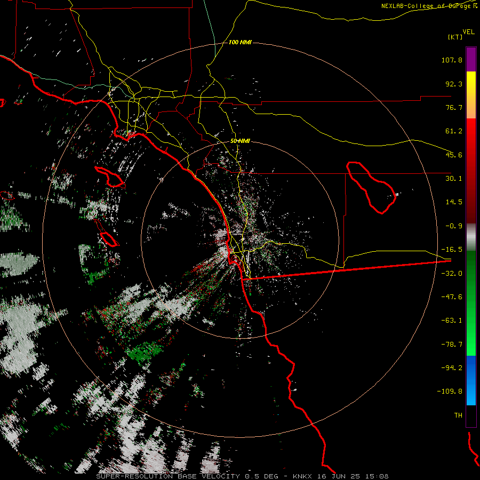This screenshot has width=480, height=480.
Task: Click the -63.1 velocity scale value
Action: tap(452, 321)
